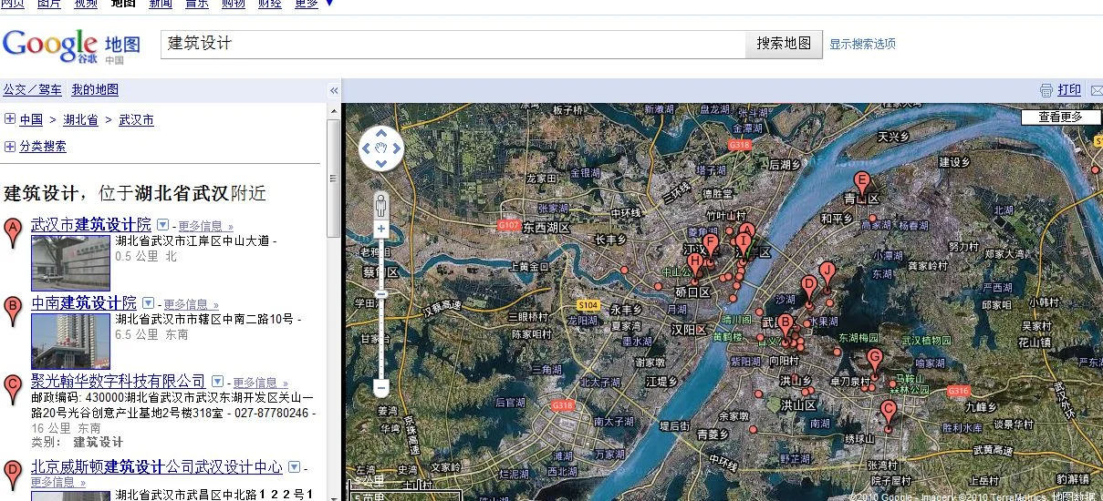Switch to the 购物 tab

[234, 4]
